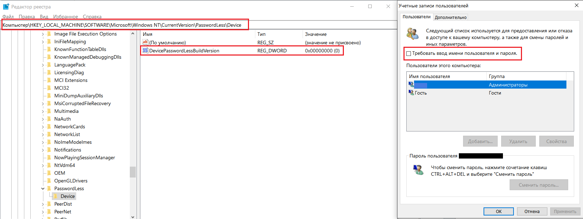
Task: Switch to the Пользователи tab
Action: [x=417, y=17]
